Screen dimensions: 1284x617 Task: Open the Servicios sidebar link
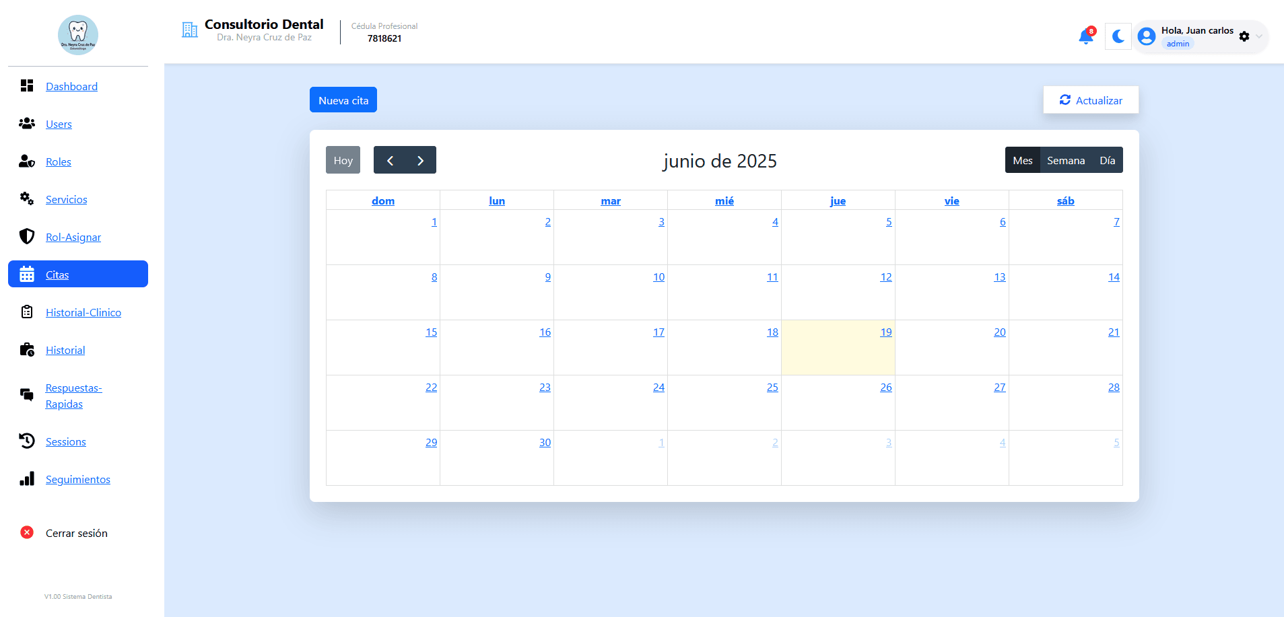tap(66, 199)
